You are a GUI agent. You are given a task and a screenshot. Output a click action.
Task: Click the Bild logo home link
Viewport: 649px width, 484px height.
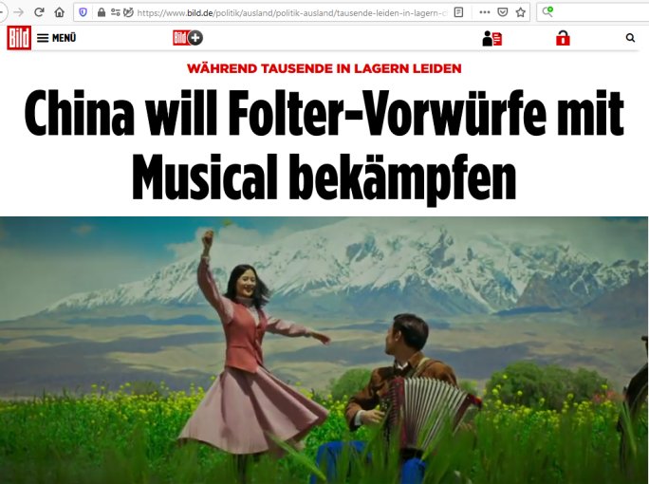(19, 38)
